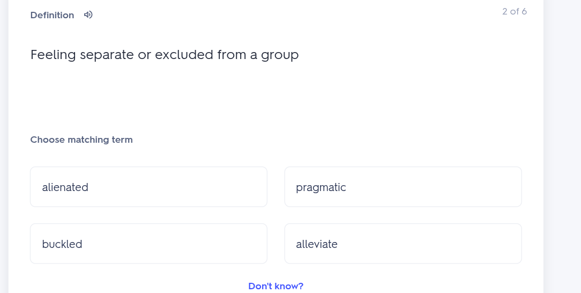
Task: Play the definition audio with the speaker icon
Action: click(88, 15)
